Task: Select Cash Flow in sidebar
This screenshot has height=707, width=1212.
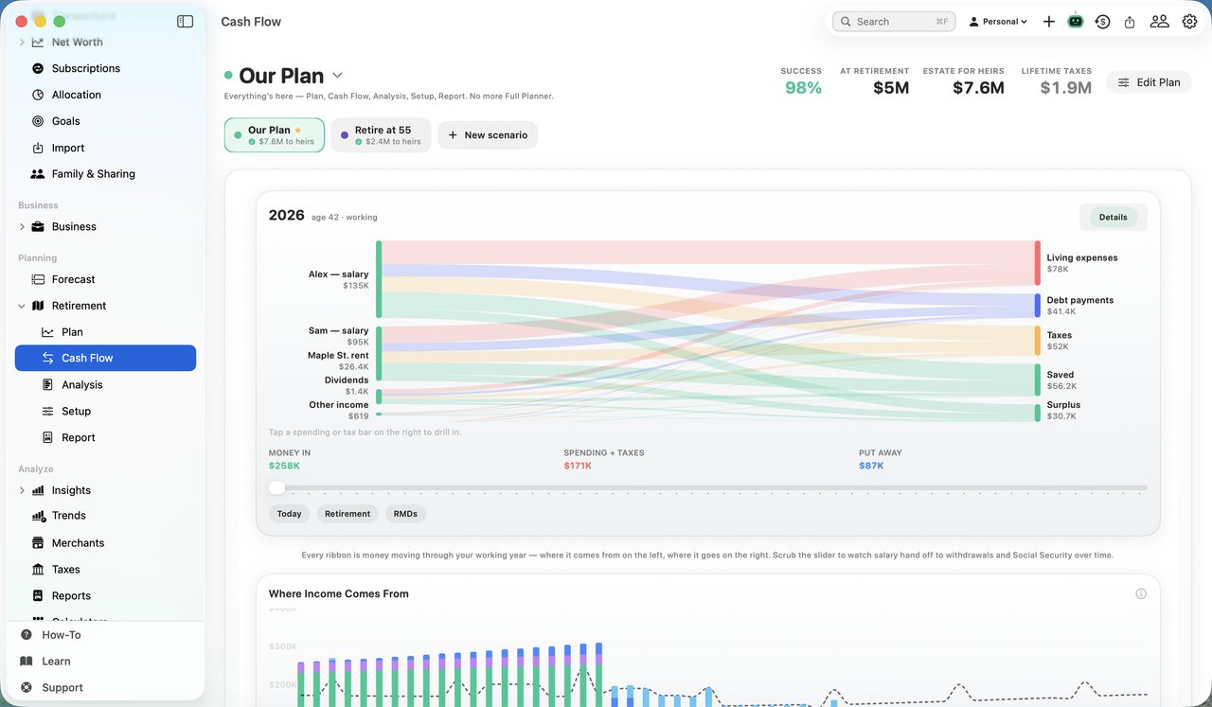Action: coord(106,358)
